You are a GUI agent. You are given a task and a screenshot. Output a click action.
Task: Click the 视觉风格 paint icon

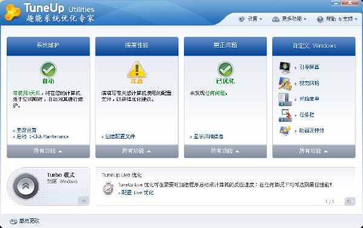[285, 83]
